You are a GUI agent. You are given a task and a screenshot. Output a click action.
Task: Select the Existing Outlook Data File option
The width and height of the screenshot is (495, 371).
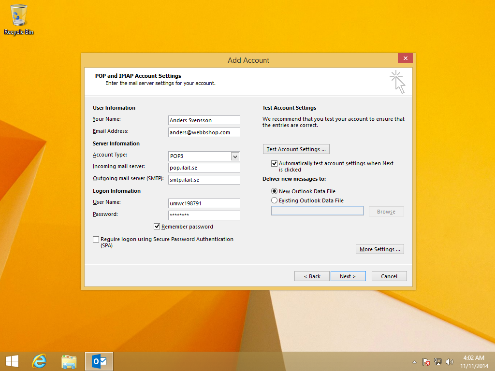(x=275, y=200)
